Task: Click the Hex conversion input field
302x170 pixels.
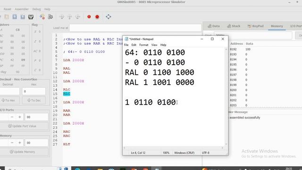Action: point(34,91)
